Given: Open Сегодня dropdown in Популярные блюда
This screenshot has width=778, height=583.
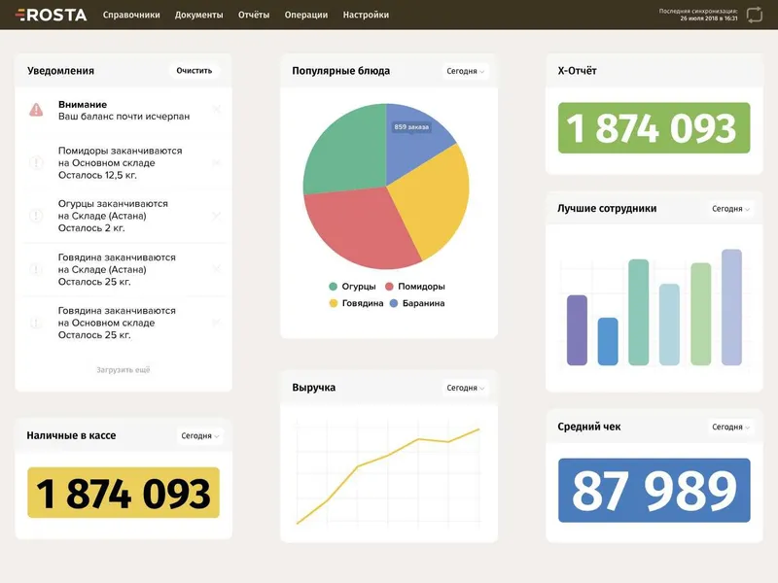Looking at the screenshot, I should coord(465,71).
